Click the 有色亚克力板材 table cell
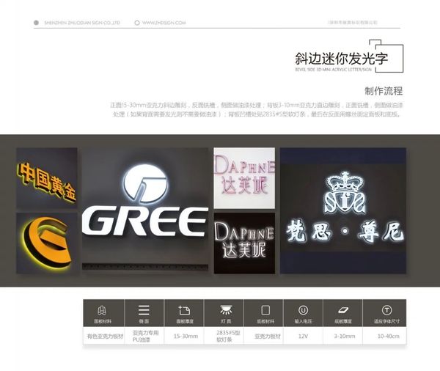This screenshot has height=371, width=440. click(105, 337)
